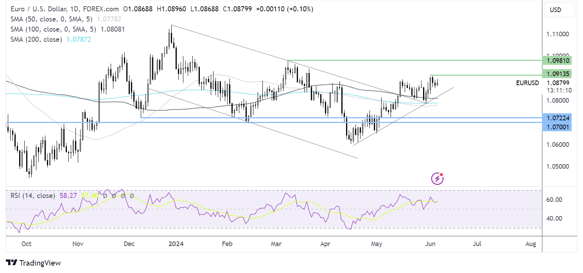
Task: Click the 2024 label on time axis
Action: (x=176, y=244)
